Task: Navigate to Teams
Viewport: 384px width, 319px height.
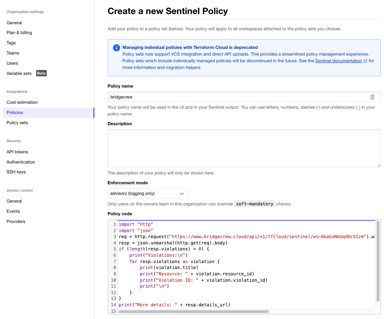Action: click(13, 53)
